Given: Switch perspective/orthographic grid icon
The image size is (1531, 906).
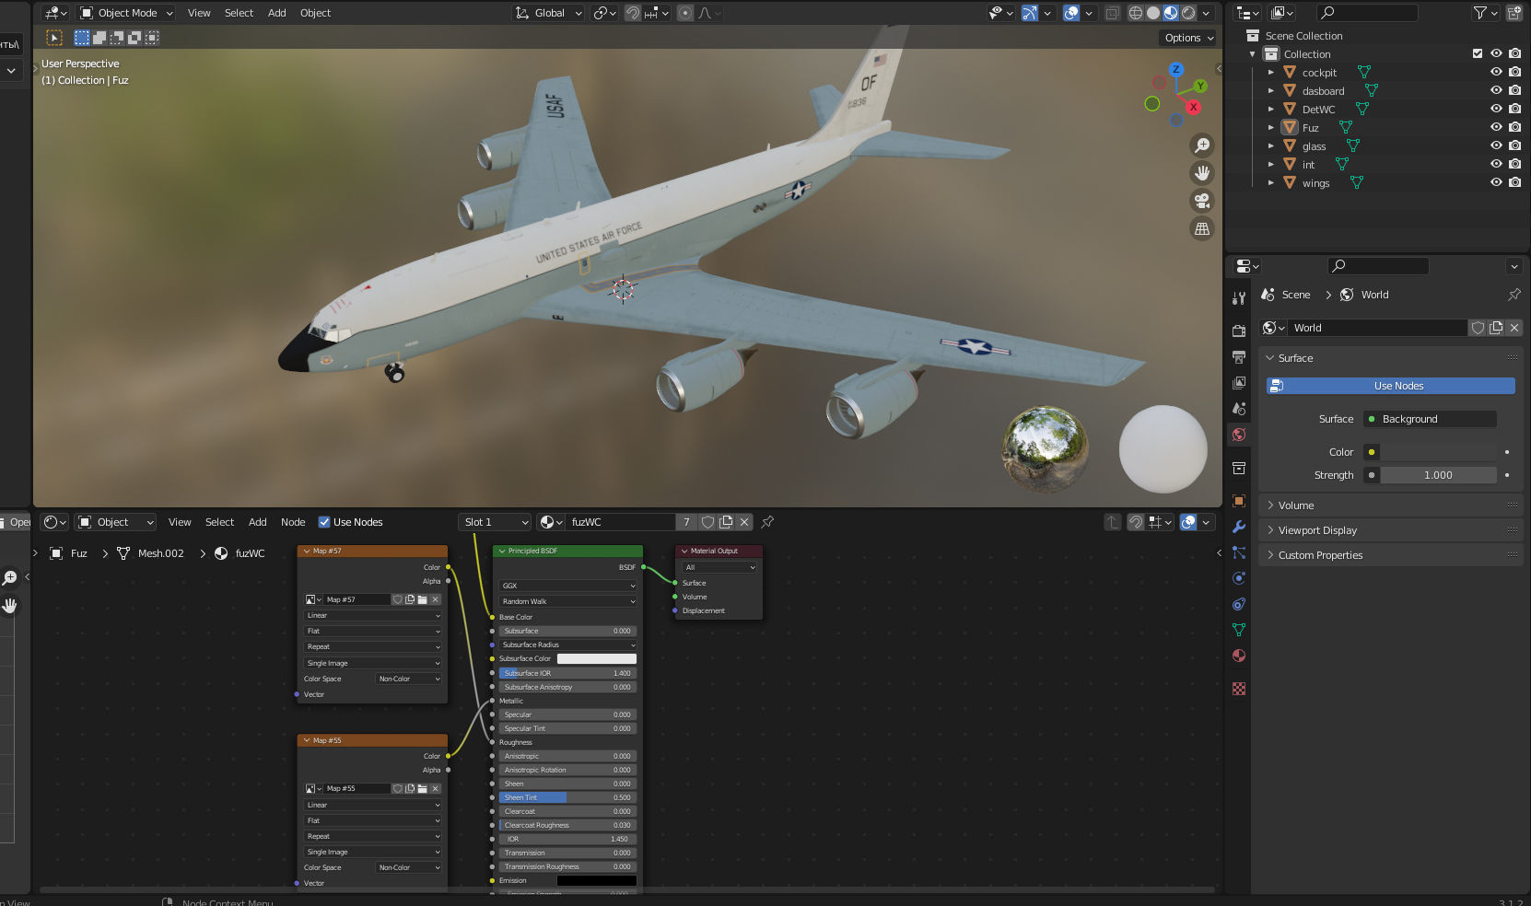Looking at the screenshot, I should coord(1202,228).
